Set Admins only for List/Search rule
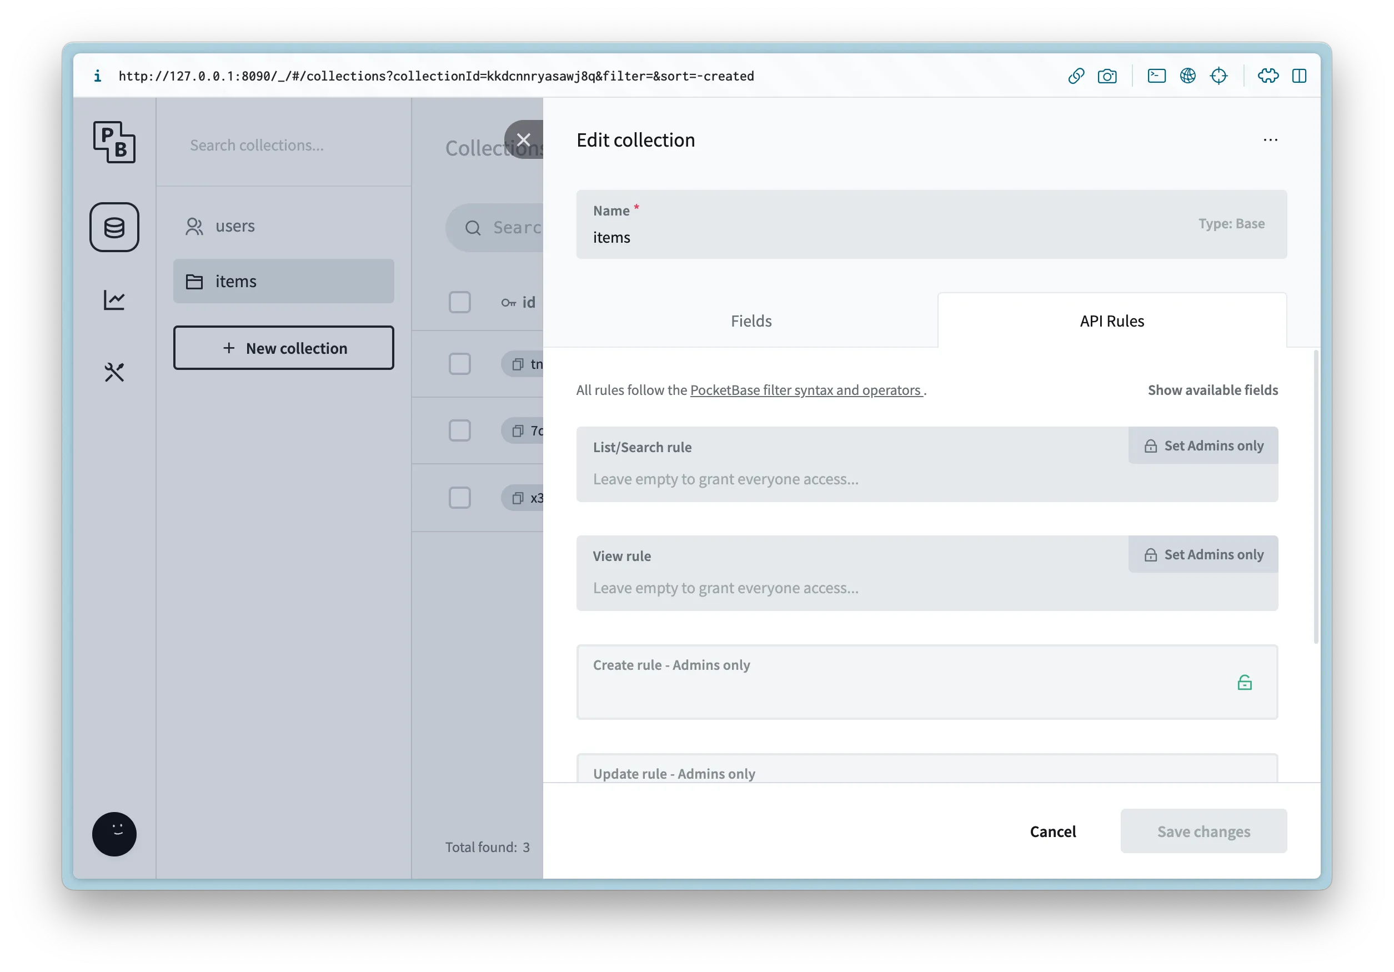1394x972 pixels. coord(1204,445)
